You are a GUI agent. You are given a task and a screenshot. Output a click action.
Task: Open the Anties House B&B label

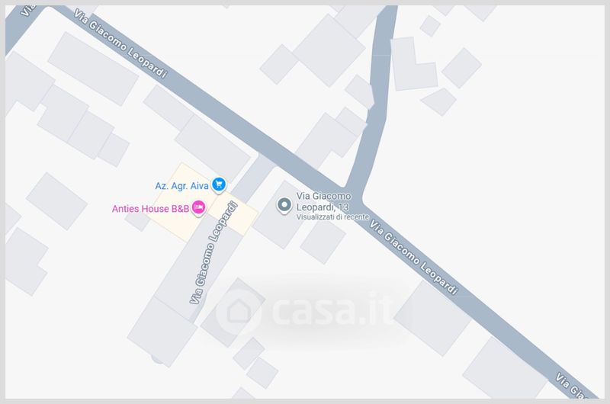pyautogui.click(x=150, y=209)
